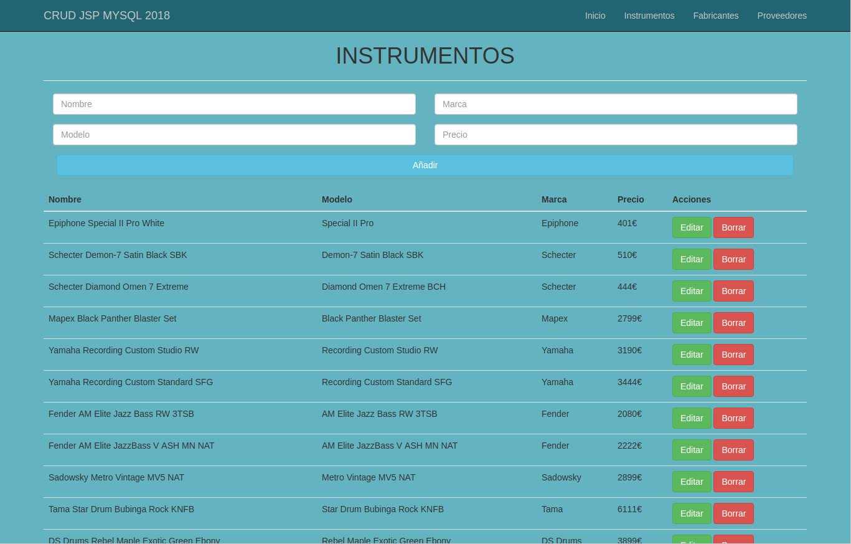Select the brand cell 'Tama'
This screenshot has width=851, height=544.
coord(552,509)
